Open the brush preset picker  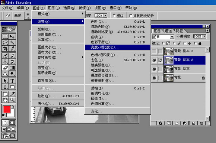tap(28, 16)
